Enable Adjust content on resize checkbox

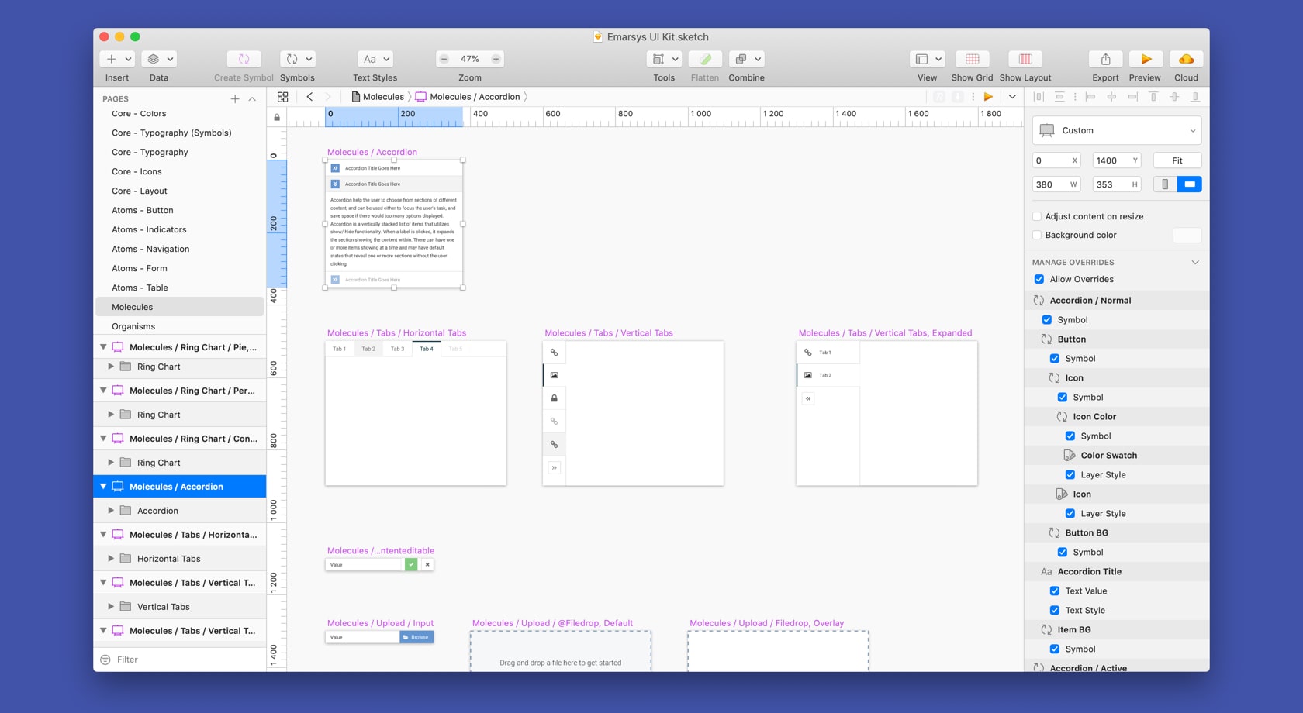tap(1037, 216)
